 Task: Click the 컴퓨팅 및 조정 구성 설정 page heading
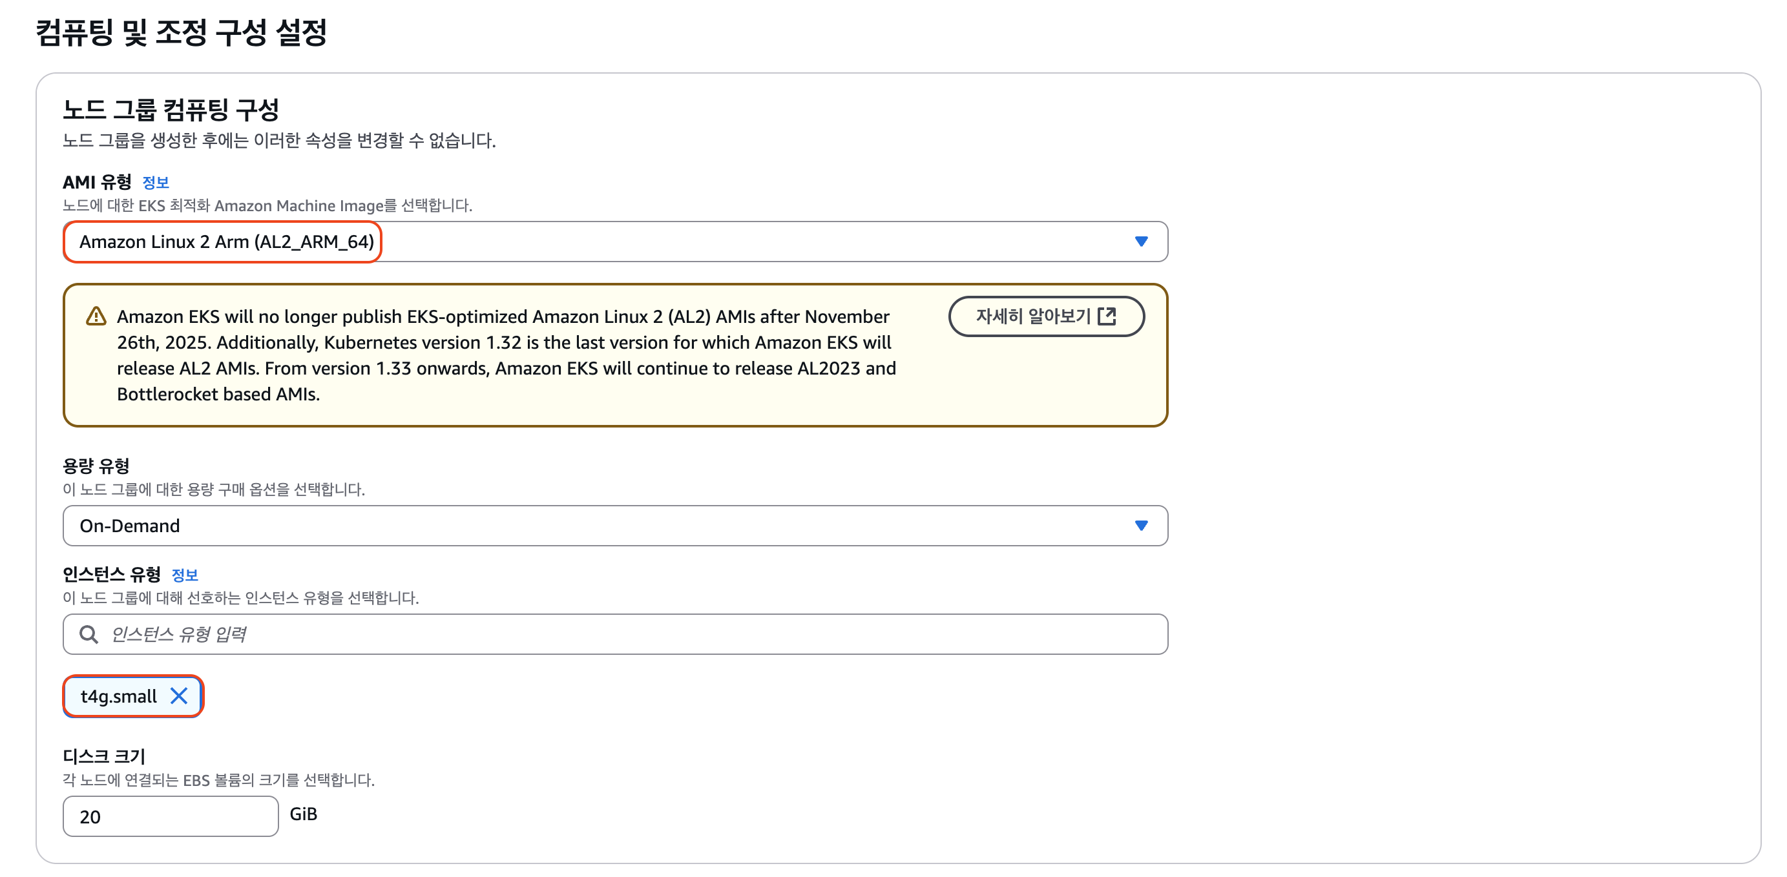(181, 32)
